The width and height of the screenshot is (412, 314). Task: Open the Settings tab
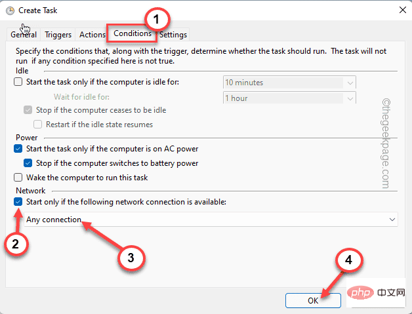point(173,35)
